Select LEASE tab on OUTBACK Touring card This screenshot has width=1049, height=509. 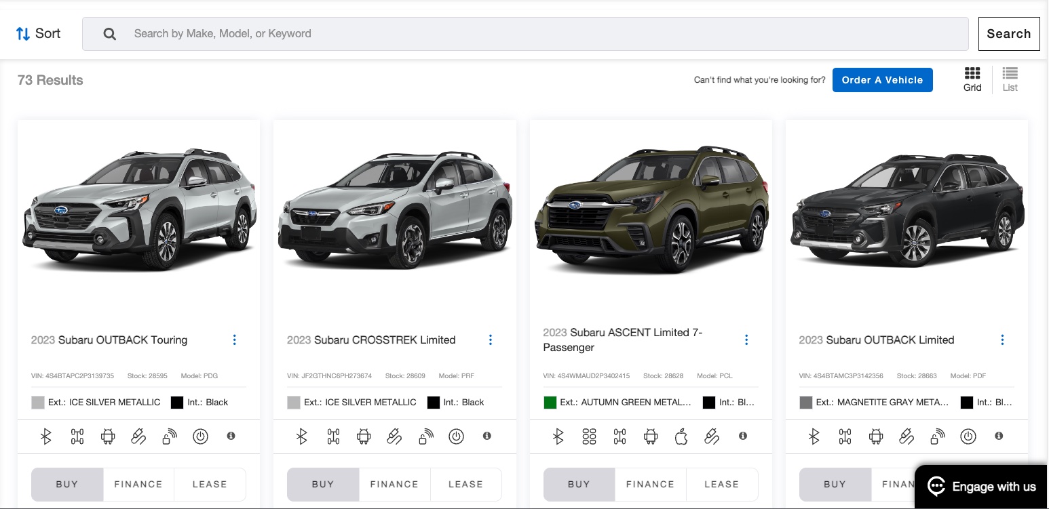point(210,484)
